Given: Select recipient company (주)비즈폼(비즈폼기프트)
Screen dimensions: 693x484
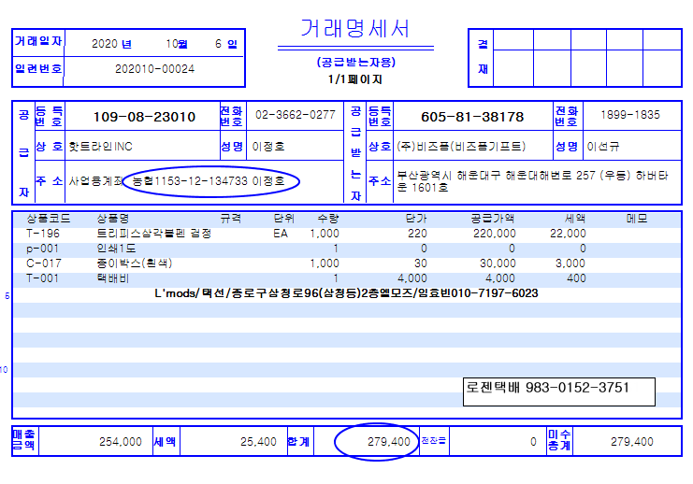Looking at the screenshot, I should [459, 147].
